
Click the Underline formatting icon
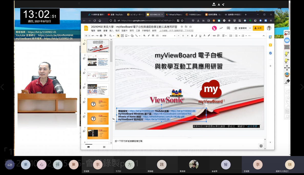point(201,36)
